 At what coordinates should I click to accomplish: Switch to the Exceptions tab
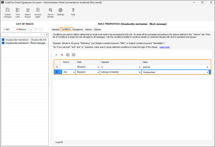[x=78, y=29]
